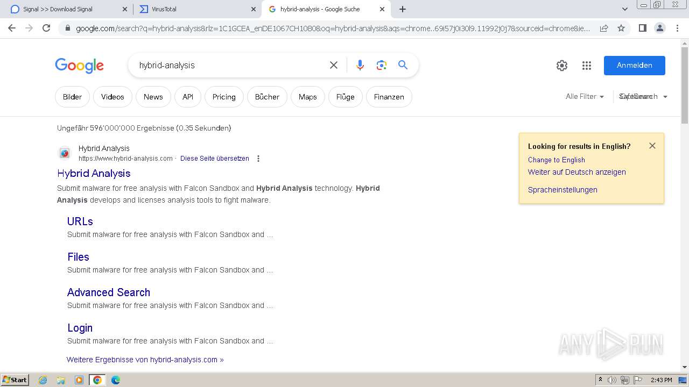Filter results by Bücher
Screen dimensions: 689x387
[x=267, y=97]
